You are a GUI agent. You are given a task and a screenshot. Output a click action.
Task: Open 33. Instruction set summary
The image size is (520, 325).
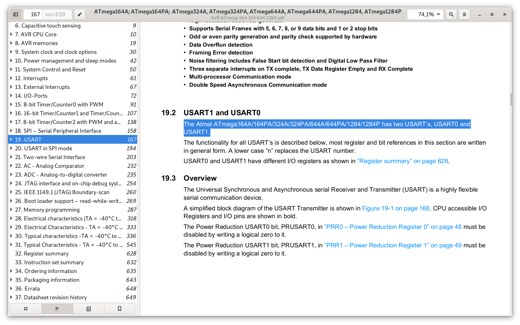tap(73, 262)
